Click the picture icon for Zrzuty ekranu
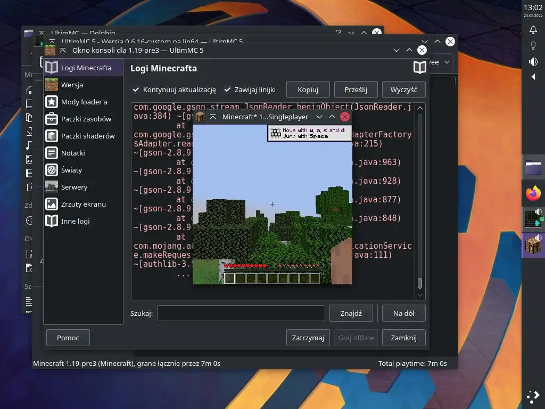 coord(52,204)
